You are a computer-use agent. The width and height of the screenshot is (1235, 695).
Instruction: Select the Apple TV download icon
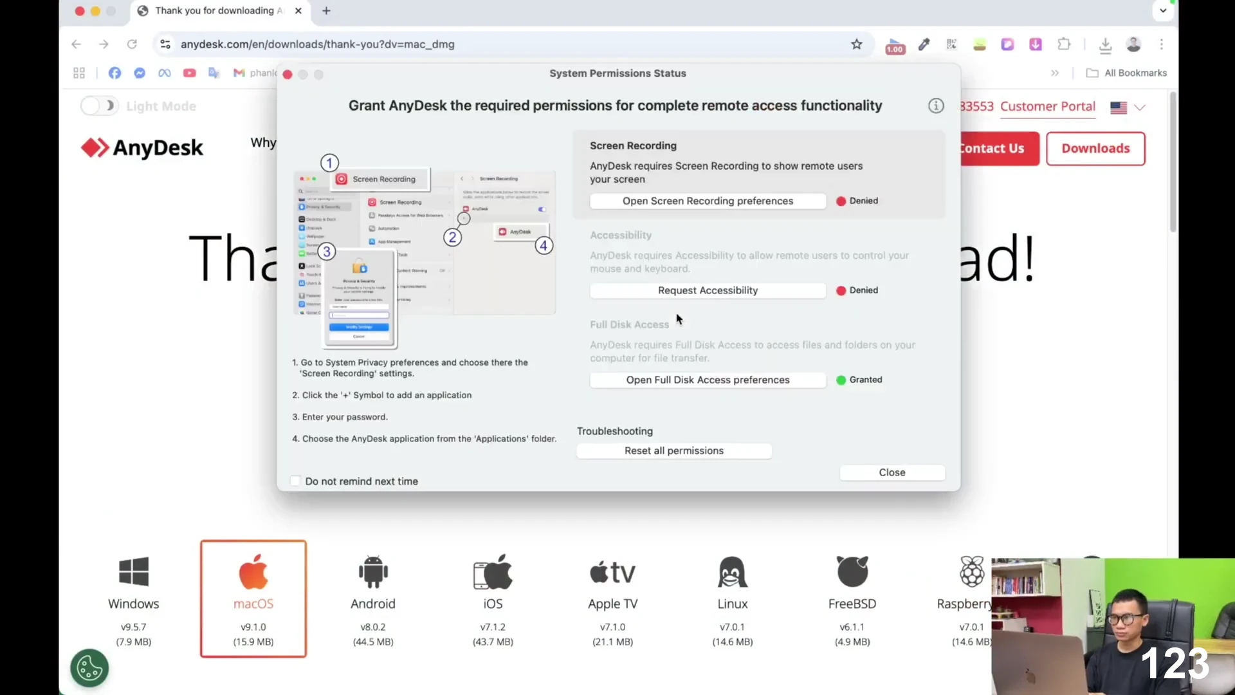612,572
